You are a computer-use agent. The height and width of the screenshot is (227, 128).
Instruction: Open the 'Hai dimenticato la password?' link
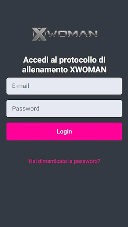click(x=64, y=161)
